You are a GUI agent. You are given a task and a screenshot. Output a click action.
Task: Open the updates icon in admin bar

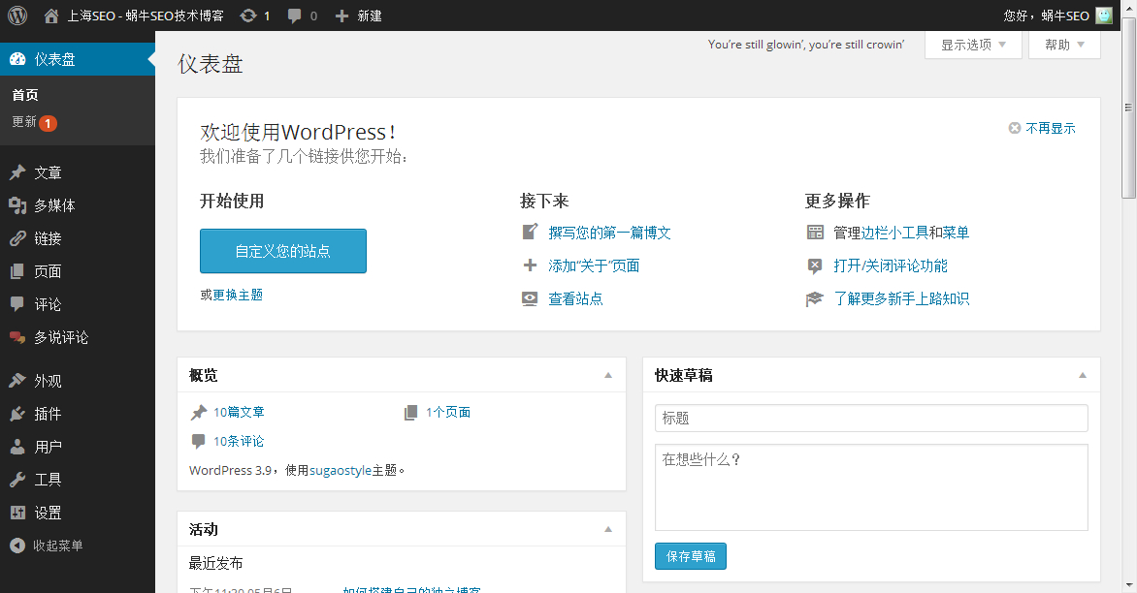pos(249,16)
